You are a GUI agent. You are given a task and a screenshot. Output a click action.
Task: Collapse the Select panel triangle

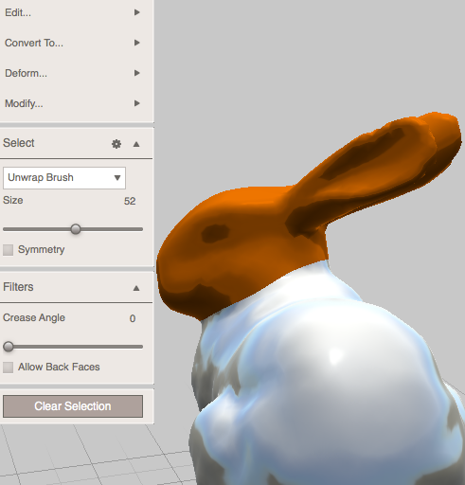136,144
